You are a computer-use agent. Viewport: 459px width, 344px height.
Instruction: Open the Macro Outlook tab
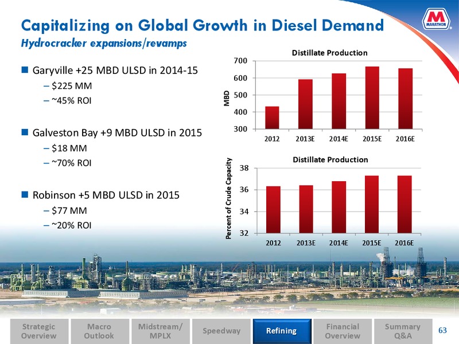coord(99,331)
